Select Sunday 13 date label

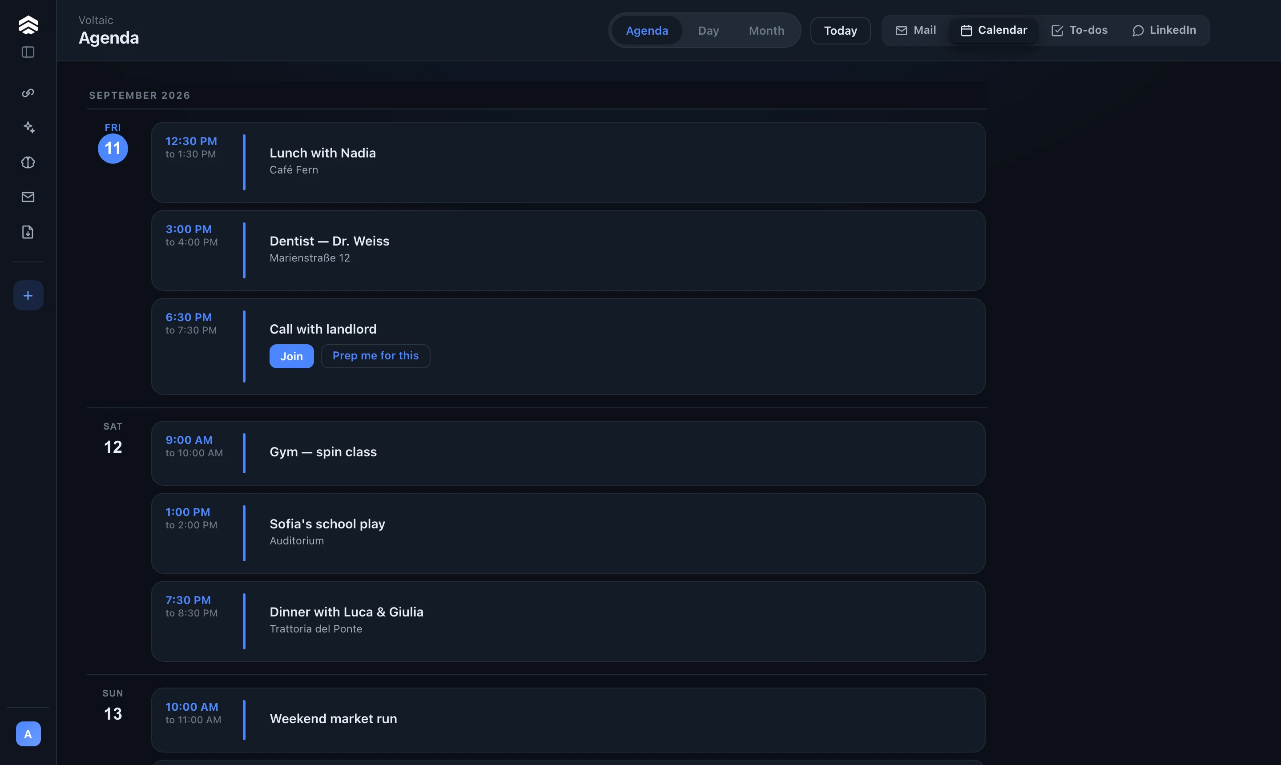pyautogui.click(x=113, y=714)
